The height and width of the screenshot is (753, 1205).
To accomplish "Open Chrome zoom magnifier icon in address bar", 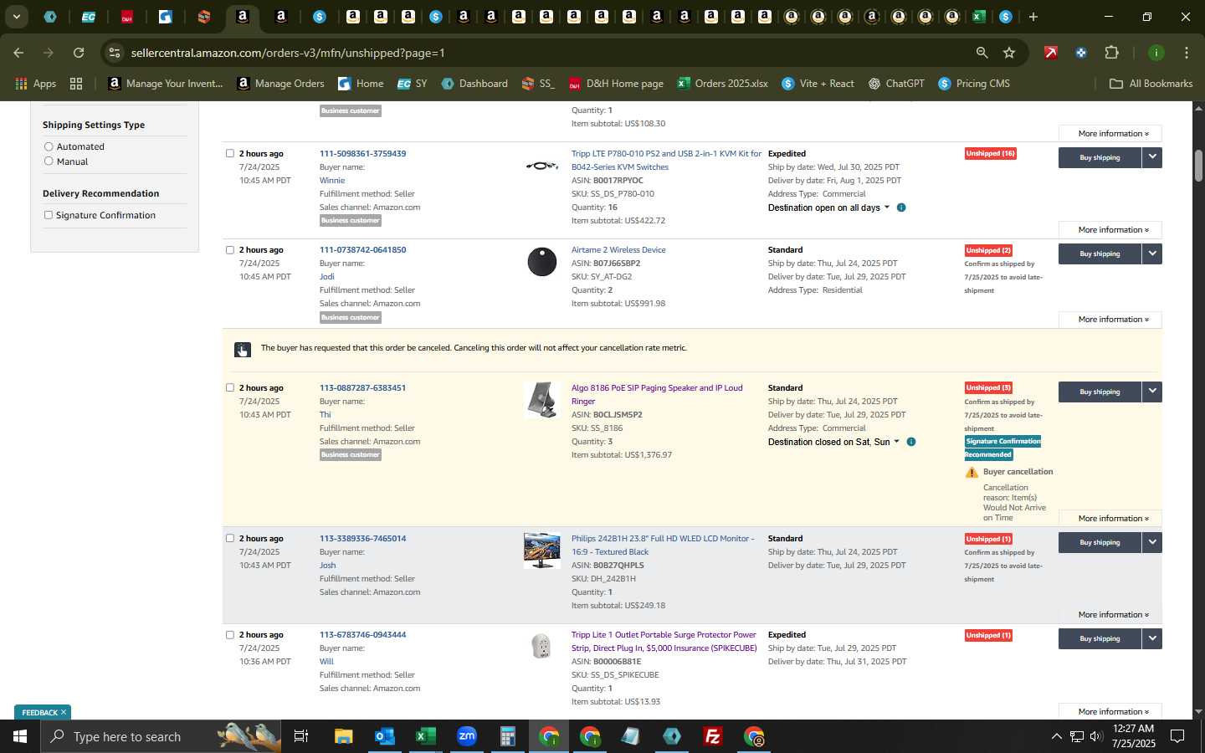I will coord(982,53).
